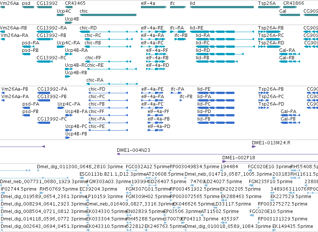Select the CR43465 gene label
Screen dimensions: 318x232
(75, 3)
